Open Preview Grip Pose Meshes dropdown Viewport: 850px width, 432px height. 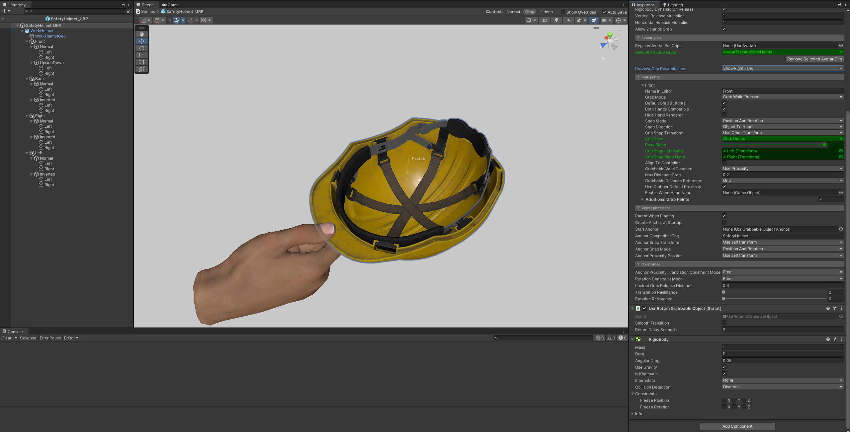783,68
